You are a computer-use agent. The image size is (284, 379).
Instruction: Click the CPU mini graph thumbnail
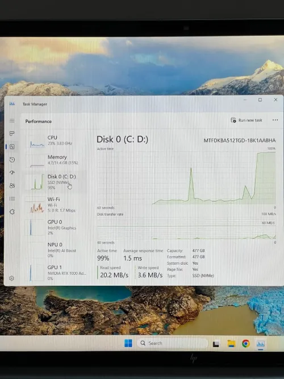35,142
